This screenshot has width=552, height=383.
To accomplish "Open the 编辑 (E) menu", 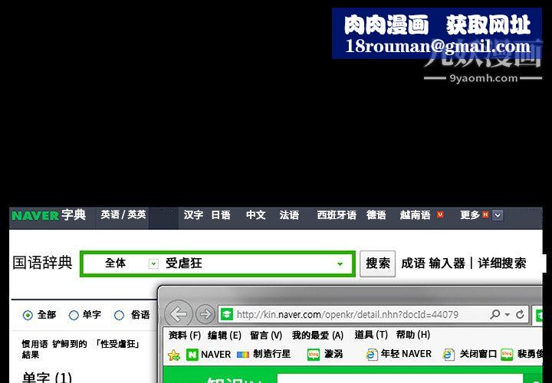I will pos(224,335).
